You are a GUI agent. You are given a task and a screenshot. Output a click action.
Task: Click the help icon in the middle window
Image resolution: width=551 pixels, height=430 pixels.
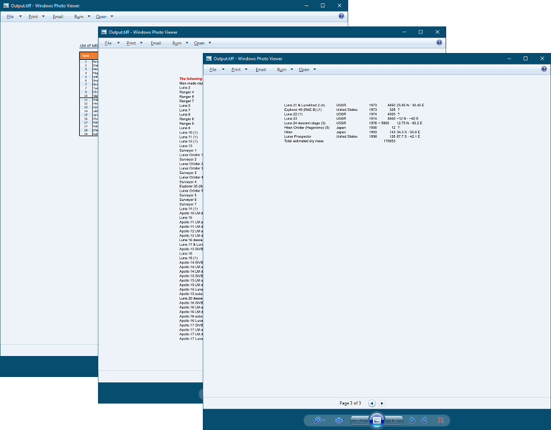439,42
